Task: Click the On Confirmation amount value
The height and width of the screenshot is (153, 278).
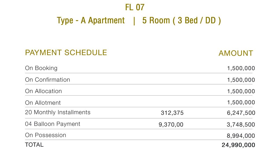Action: [x=241, y=80]
